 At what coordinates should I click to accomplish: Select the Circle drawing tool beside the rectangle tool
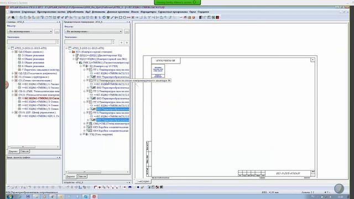pos(124,17)
